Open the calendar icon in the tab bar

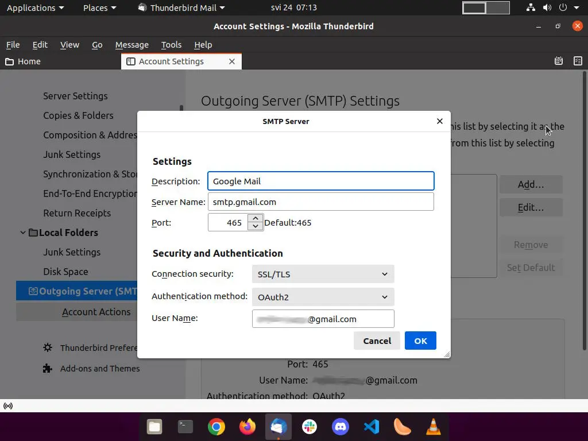click(x=559, y=61)
